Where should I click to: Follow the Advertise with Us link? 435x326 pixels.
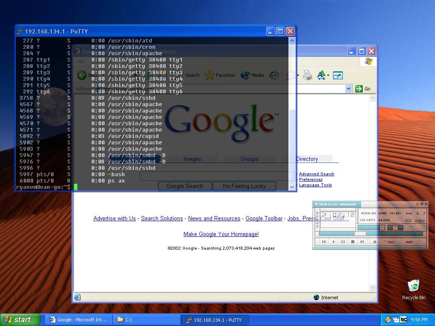[115, 219]
